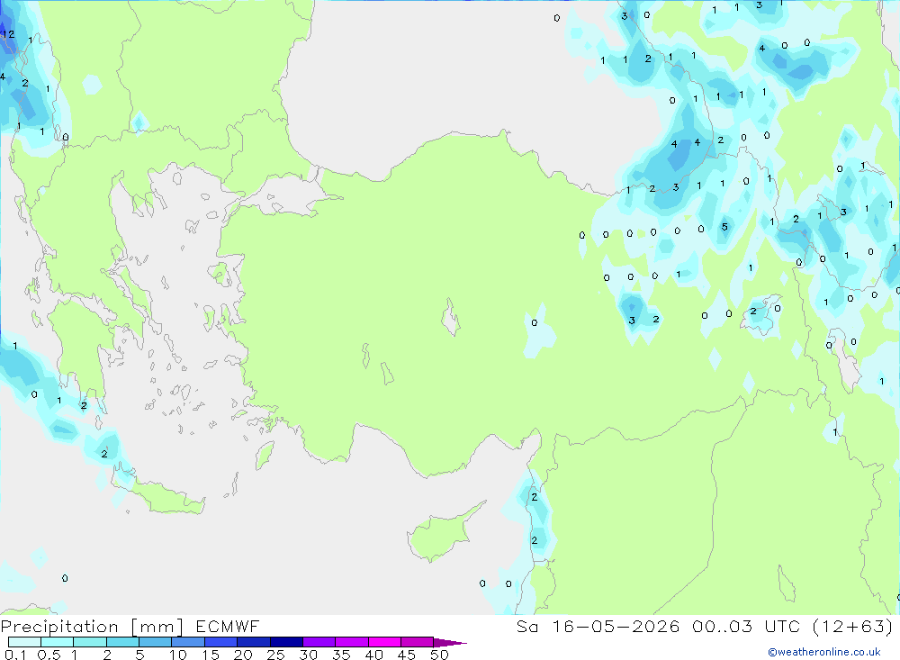Click the 'Sa 16-05-2026' date text
The width and height of the screenshot is (900, 660).
[598, 626]
